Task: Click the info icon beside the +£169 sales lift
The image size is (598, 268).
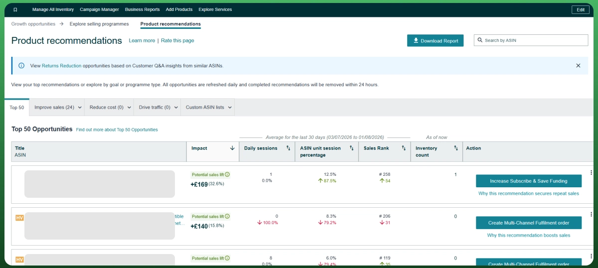Action: click(228, 175)
